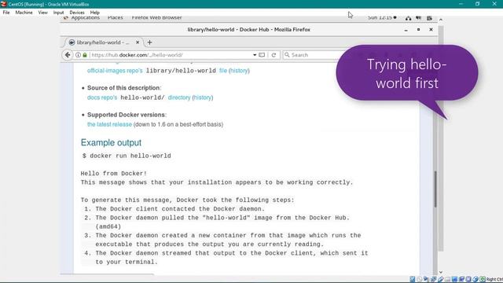Open the VirtualBox Input menu

click(x=58, y=13)
